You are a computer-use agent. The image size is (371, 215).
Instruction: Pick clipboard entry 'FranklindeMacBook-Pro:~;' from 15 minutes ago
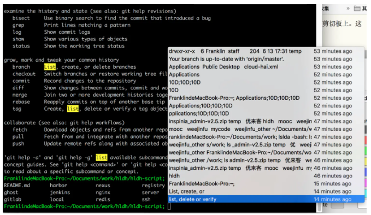coord(266,184)
